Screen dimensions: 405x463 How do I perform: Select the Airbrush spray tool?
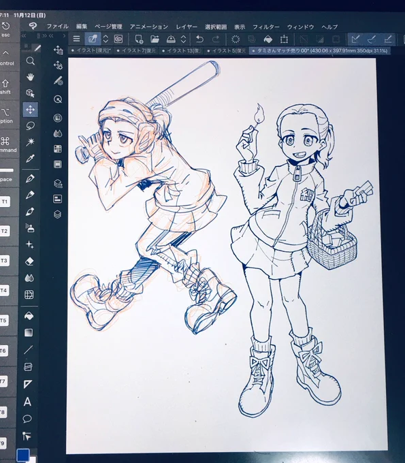coord(29,228)
